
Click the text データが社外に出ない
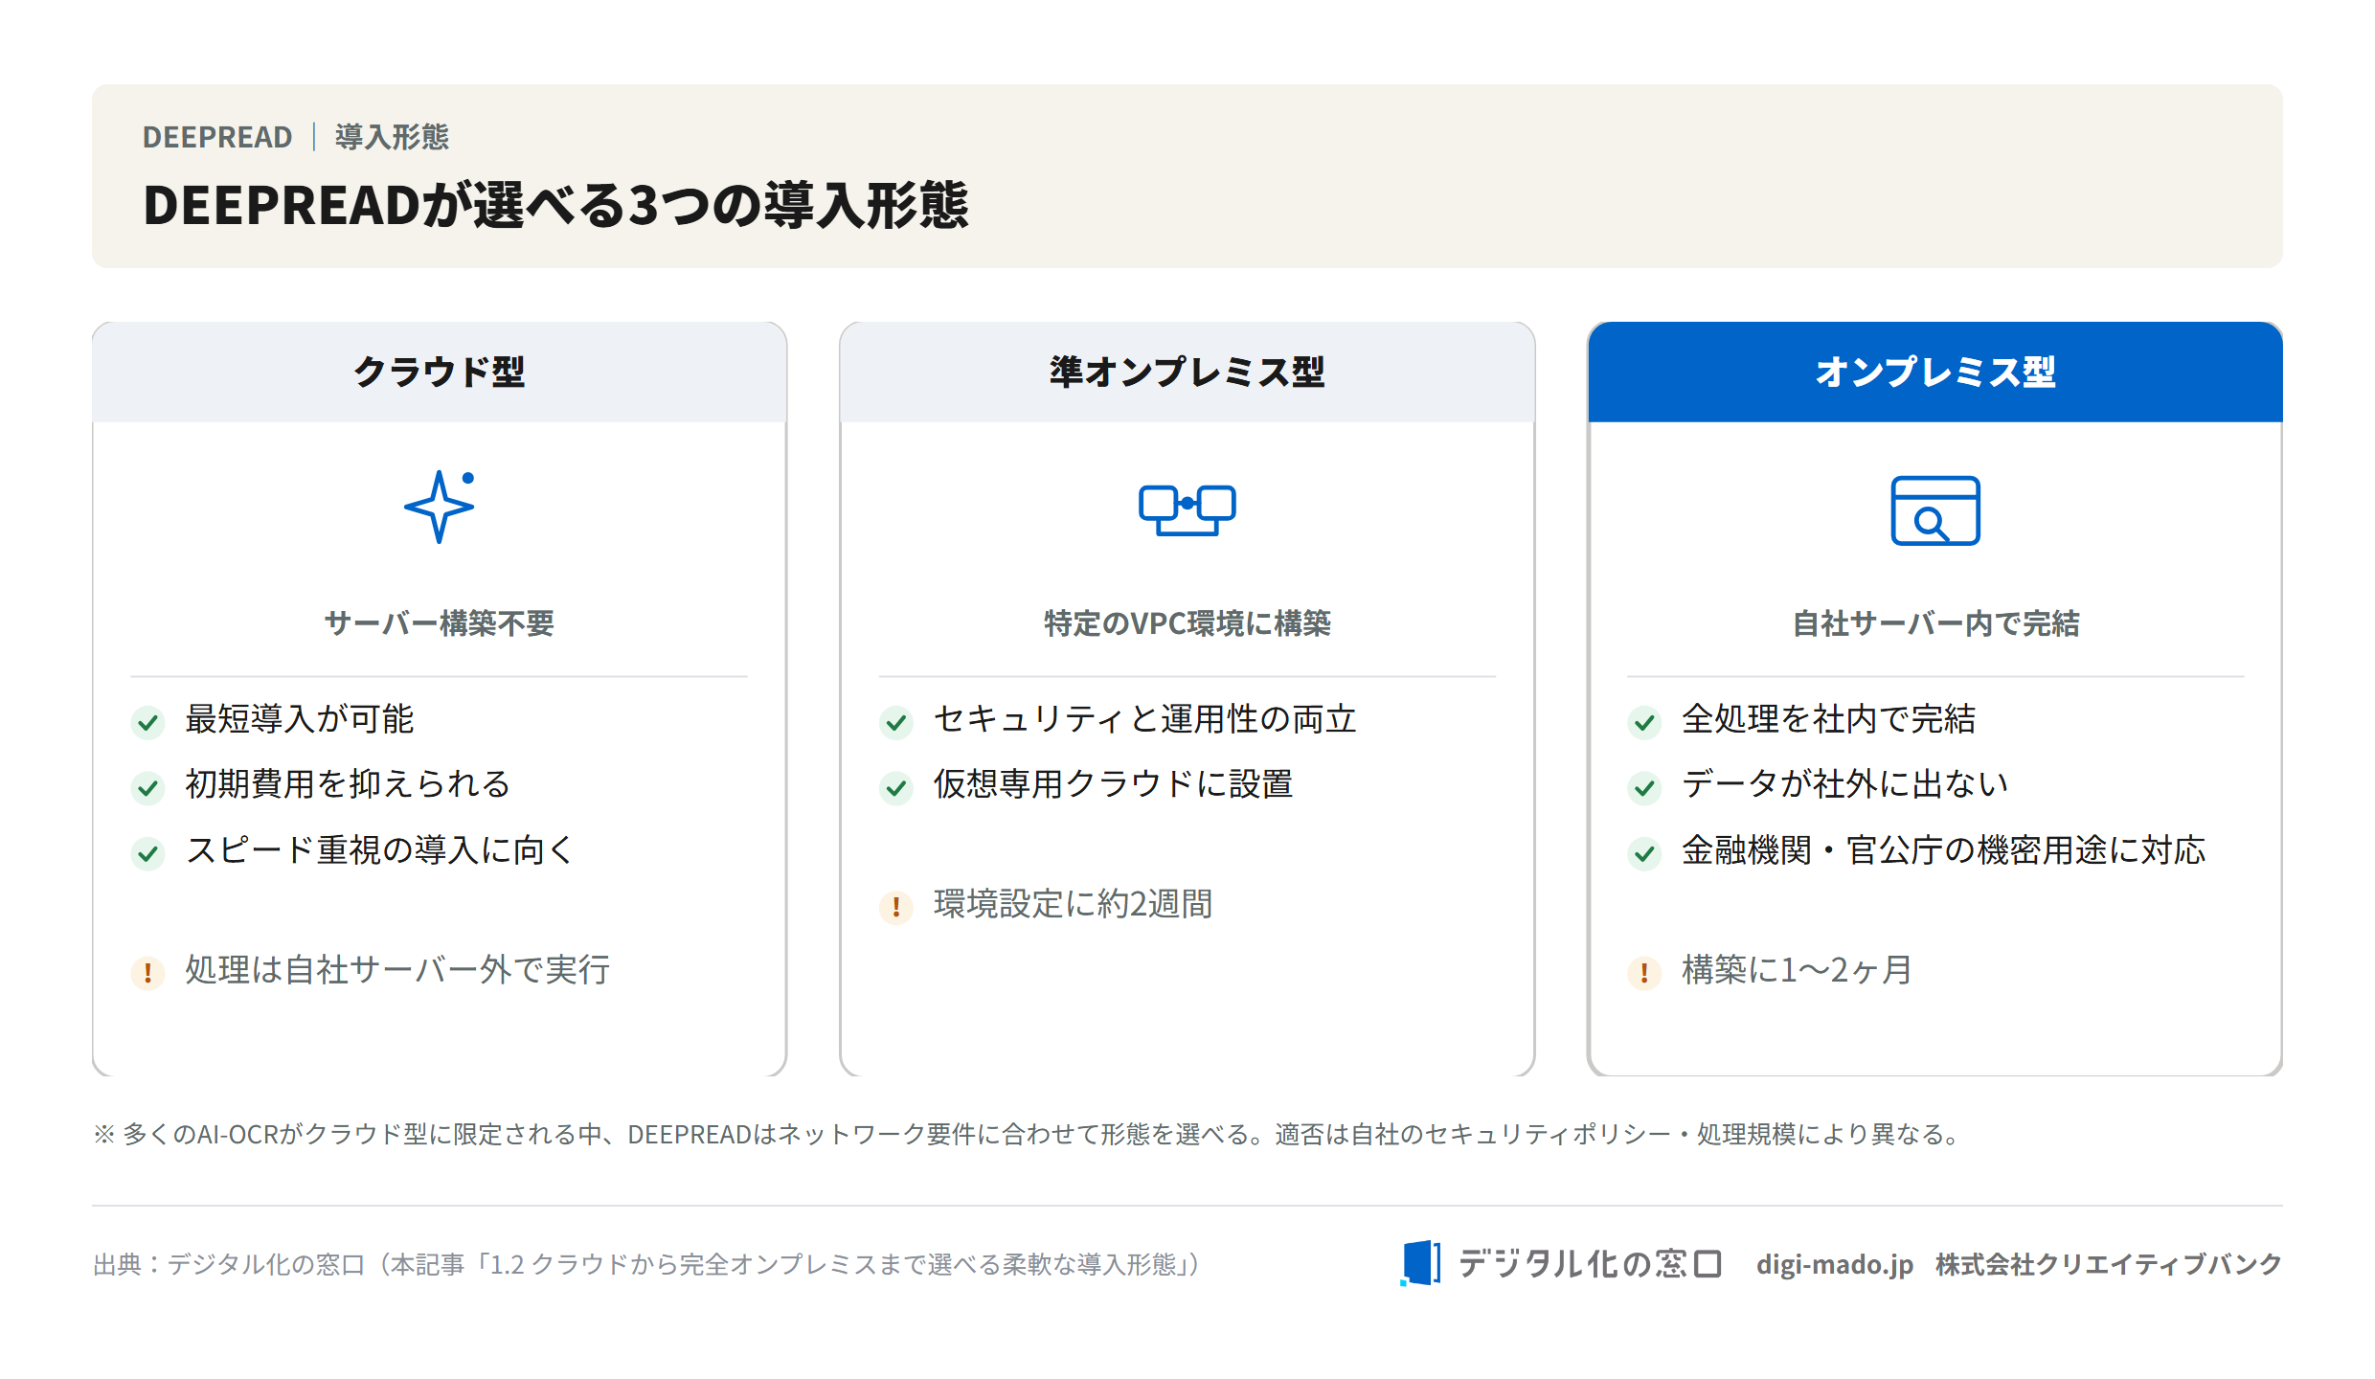pyautogui.click(x=1845, y=784)
